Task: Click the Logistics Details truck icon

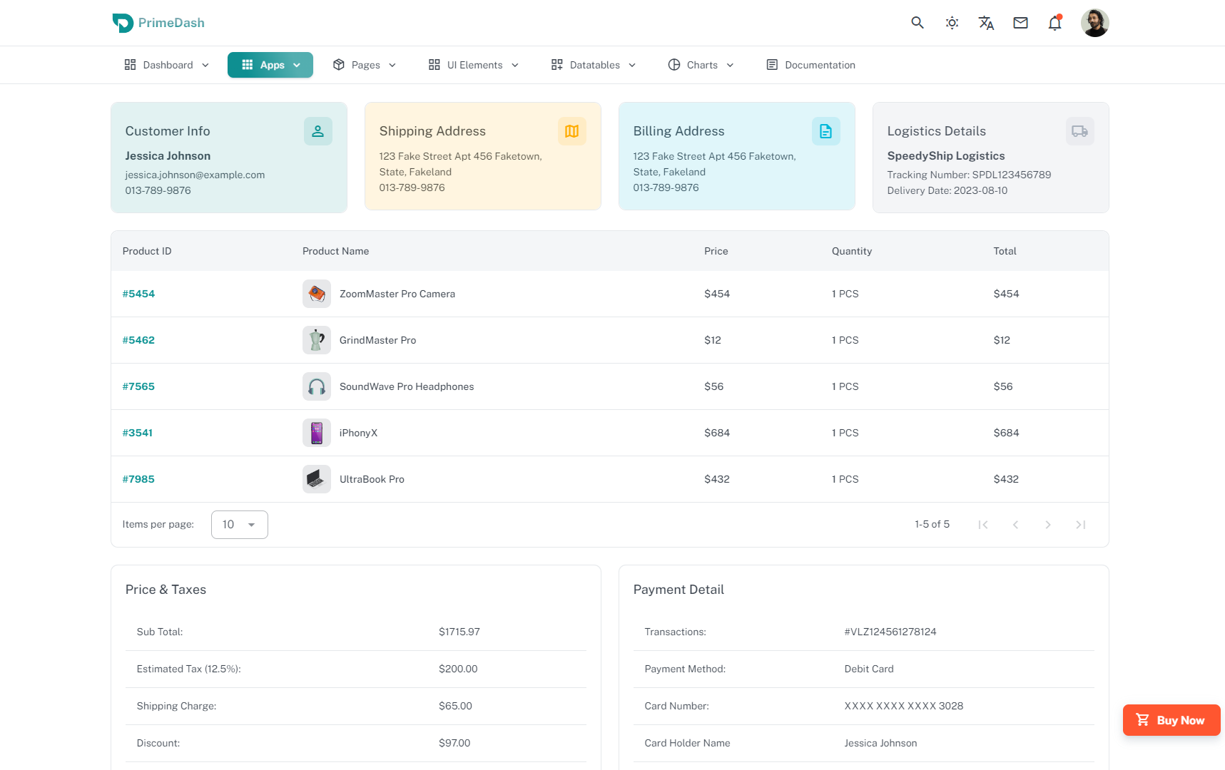Action: point(1079,131)
